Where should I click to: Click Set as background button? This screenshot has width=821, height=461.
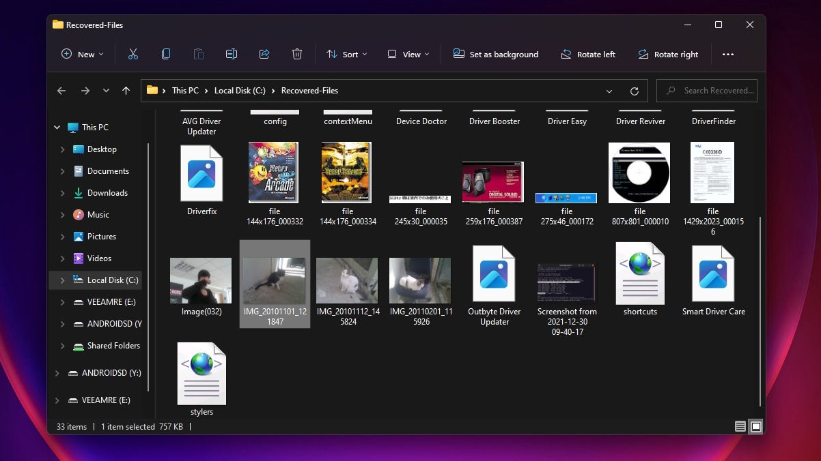point(496,54)
